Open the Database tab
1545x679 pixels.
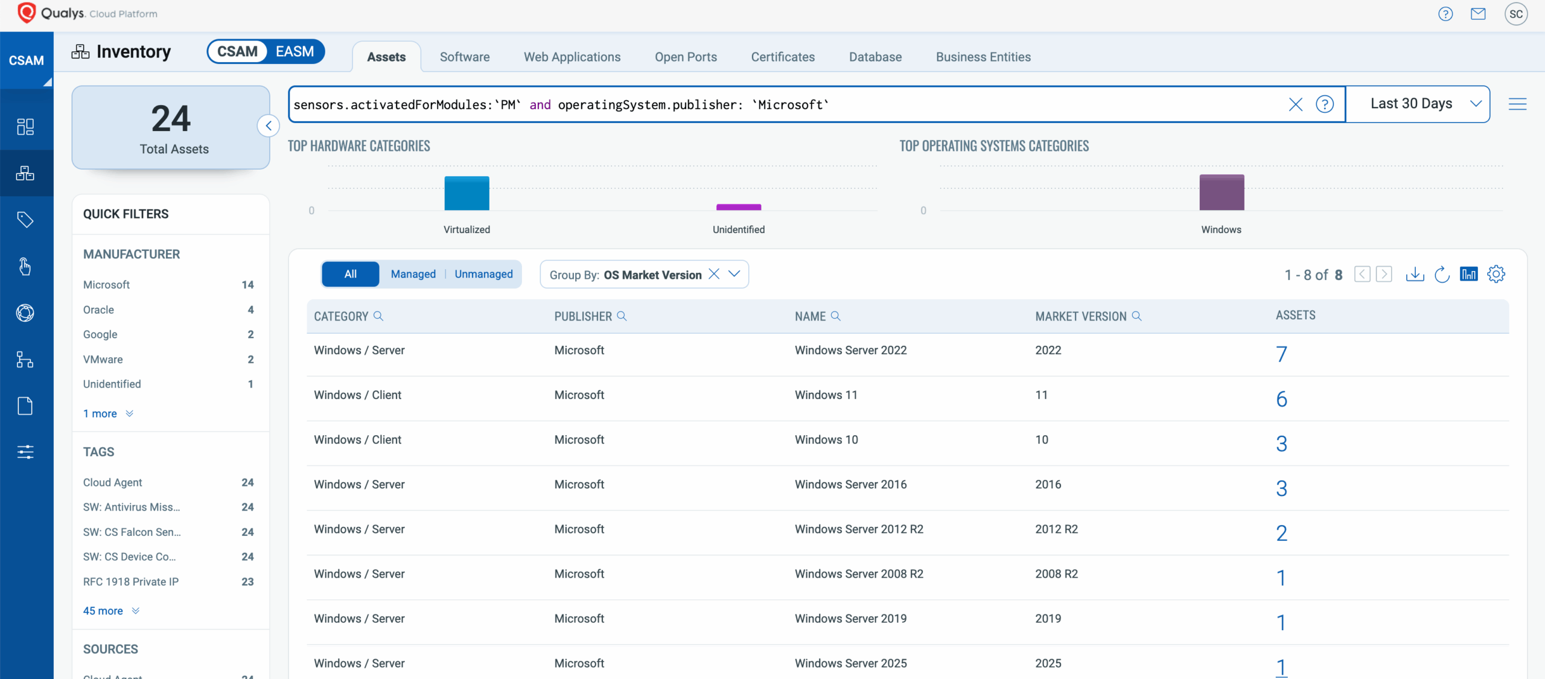click(875, 57)
